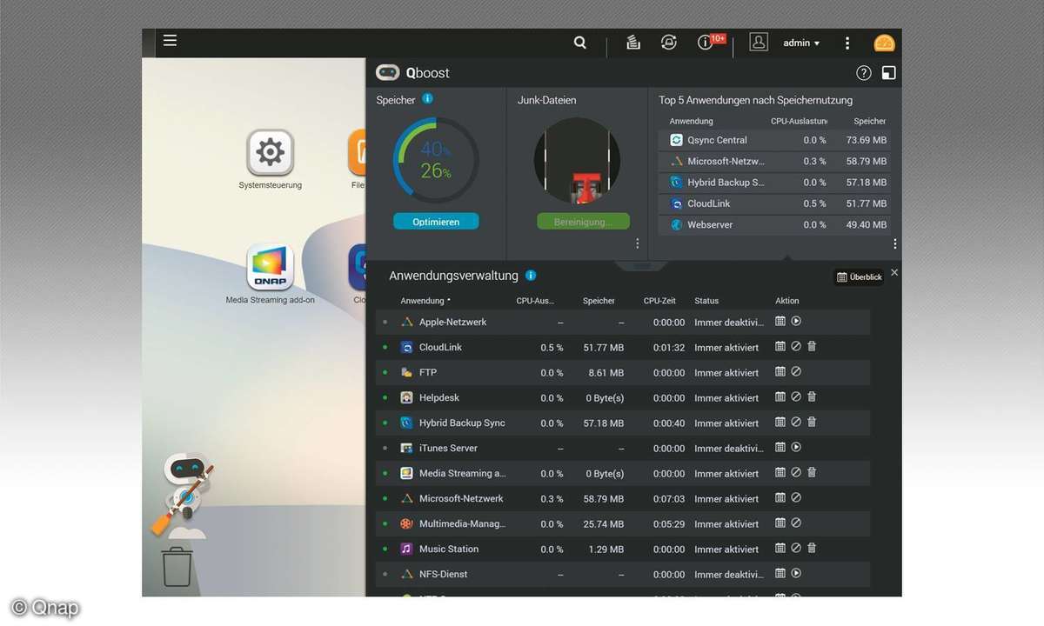This screenshot has width=1044, height=626.
Task: Open Junk-Dateien three-dot options
Action: [637, 243]
